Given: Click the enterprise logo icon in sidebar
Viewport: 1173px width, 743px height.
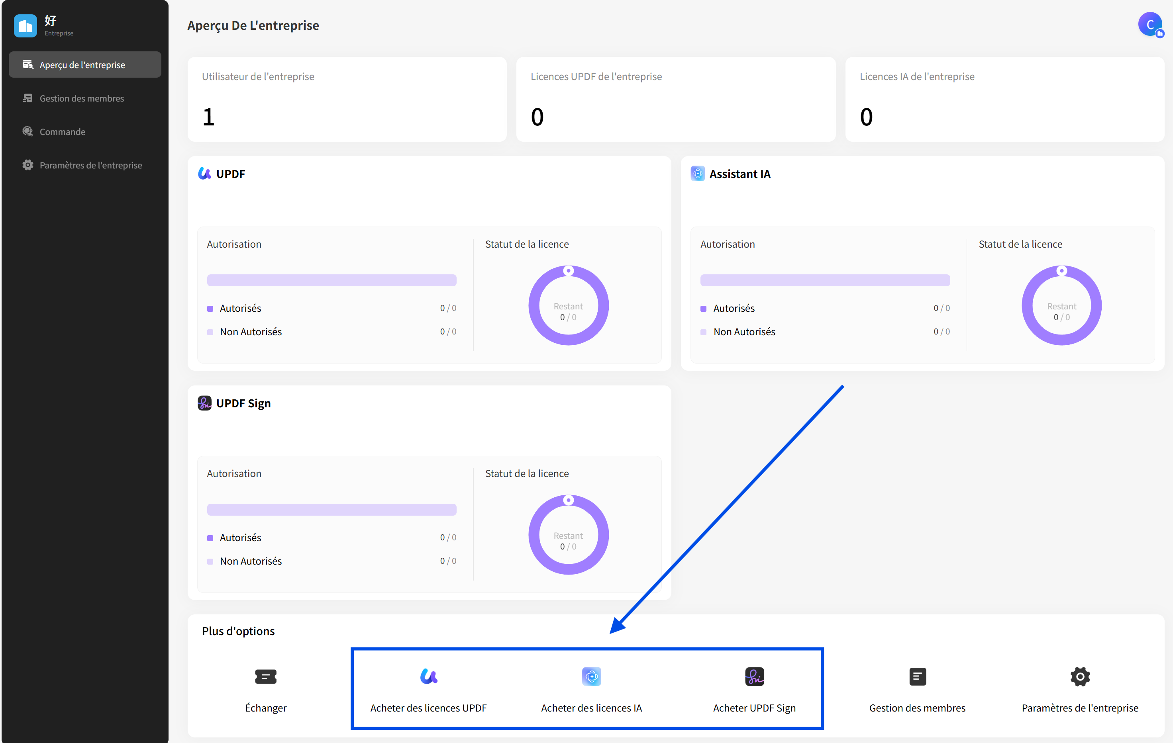Looking at the screenshot, I should (25, 26).
